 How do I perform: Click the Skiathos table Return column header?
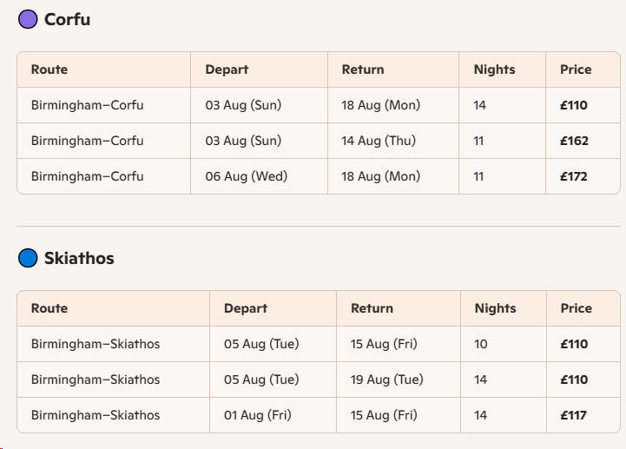pyautogui.click(x=372, y=308)
